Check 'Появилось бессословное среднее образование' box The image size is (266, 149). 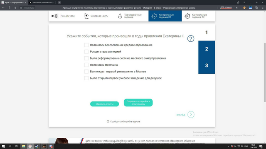86,45
